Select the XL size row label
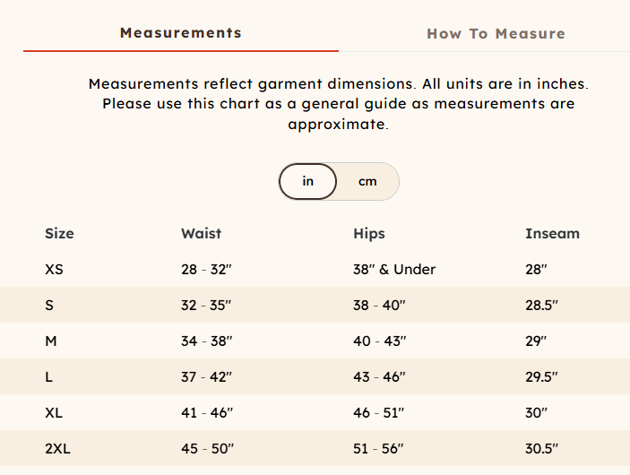This screenshot has width=630, height=475. point(55,412)
